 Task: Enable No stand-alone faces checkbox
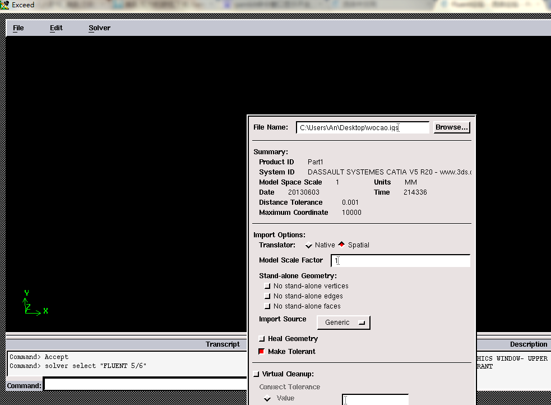[267, 306]
